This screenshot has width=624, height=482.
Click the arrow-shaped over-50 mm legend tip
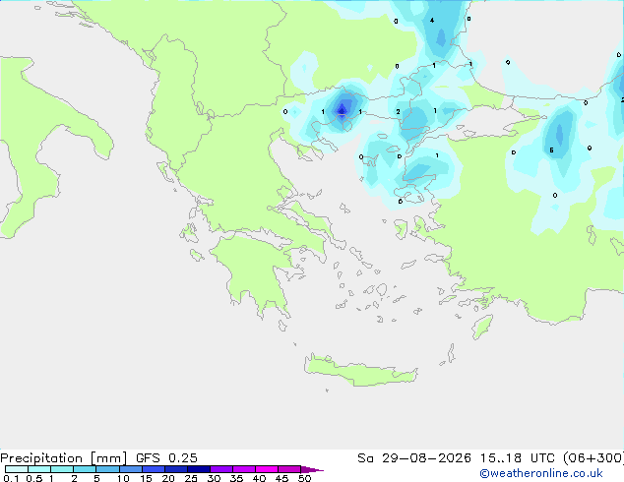pyautogui.click(x=312, y=469)
